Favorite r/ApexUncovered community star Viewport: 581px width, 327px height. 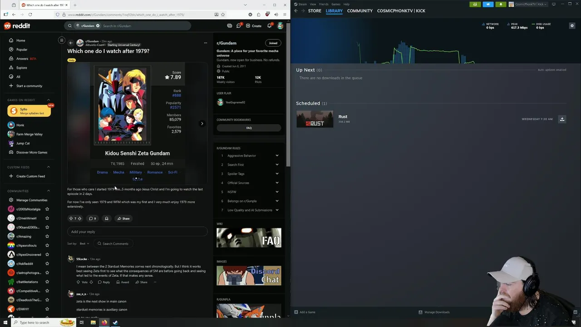[x=47, y=254]
